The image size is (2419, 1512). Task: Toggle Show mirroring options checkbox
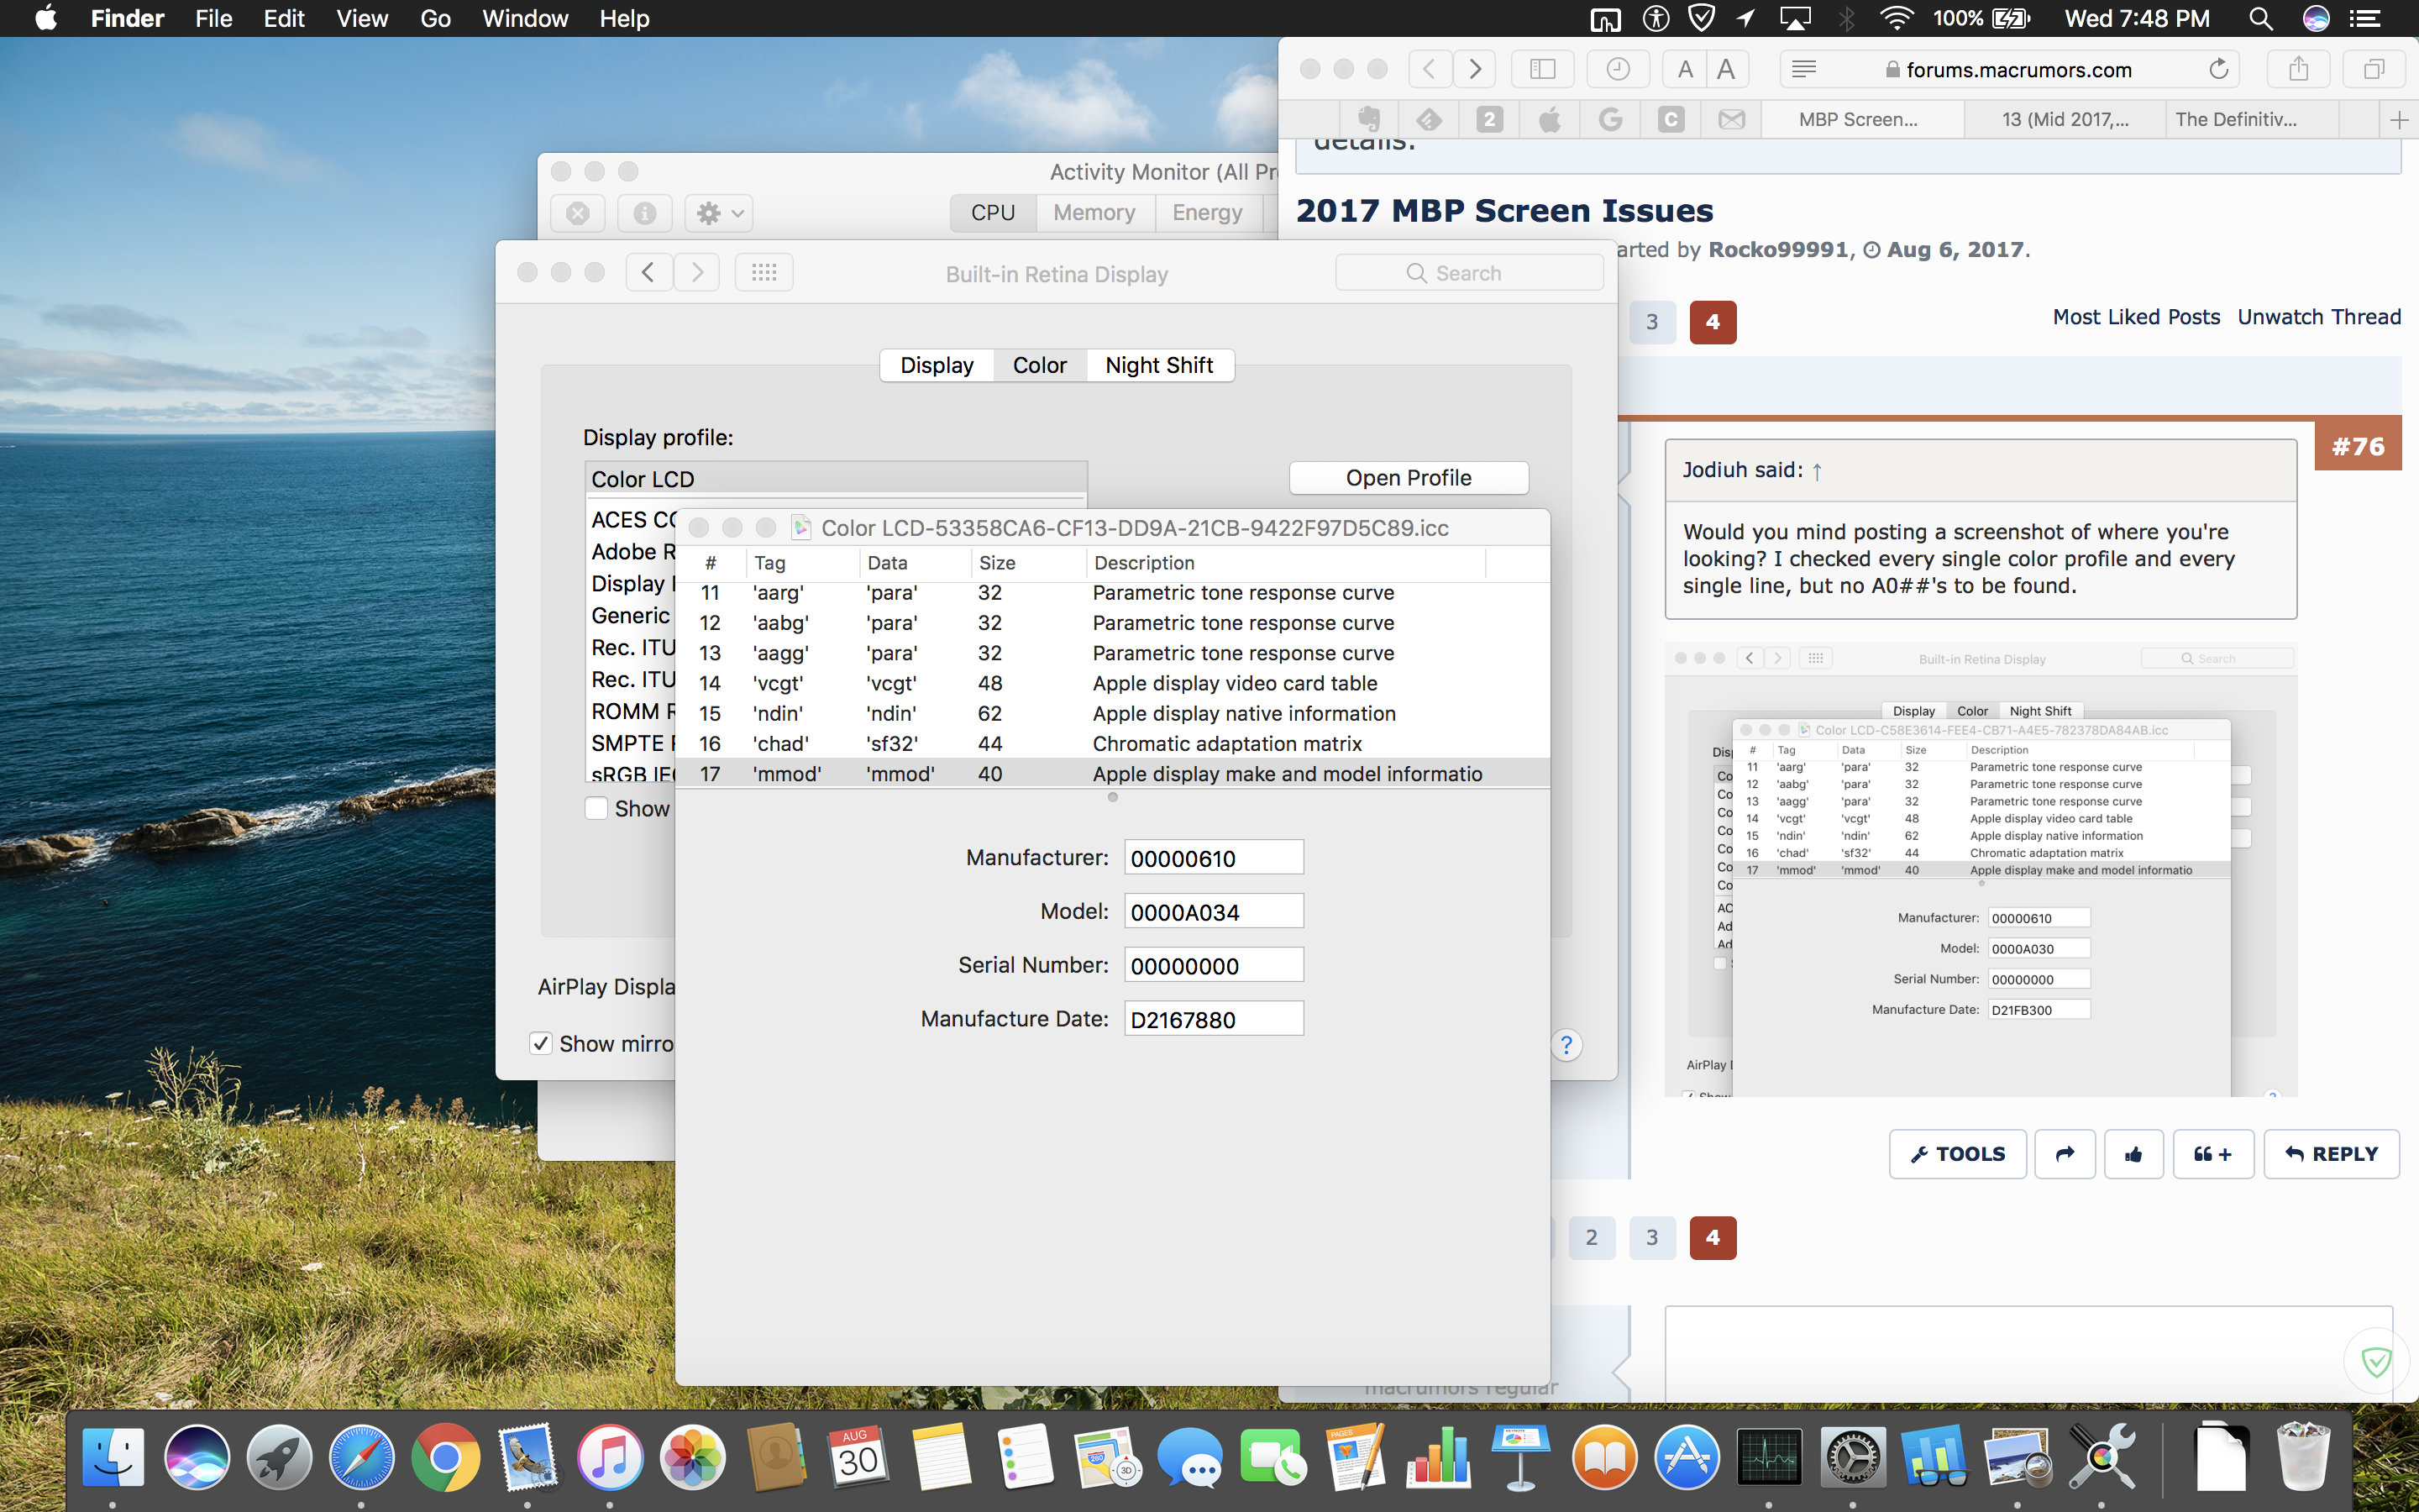pos(541,1043)
